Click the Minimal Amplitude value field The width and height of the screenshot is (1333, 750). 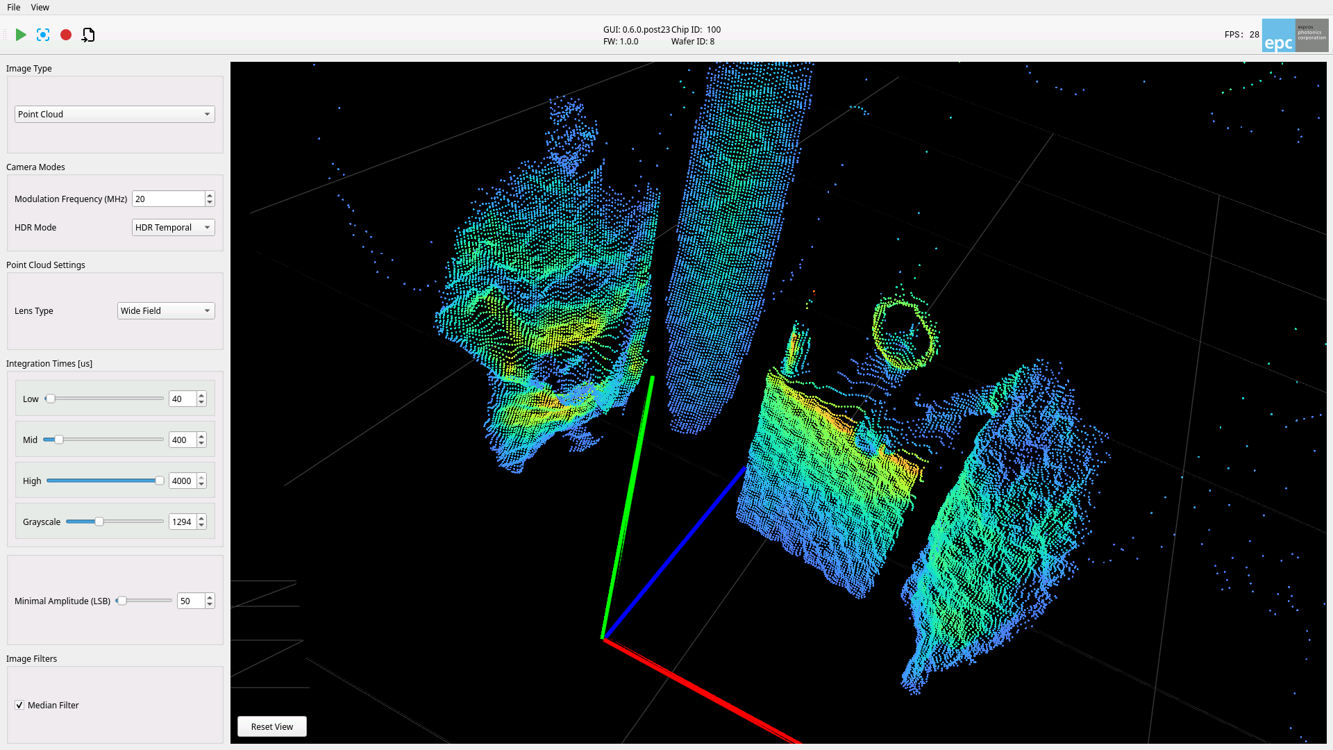point(191,601)
